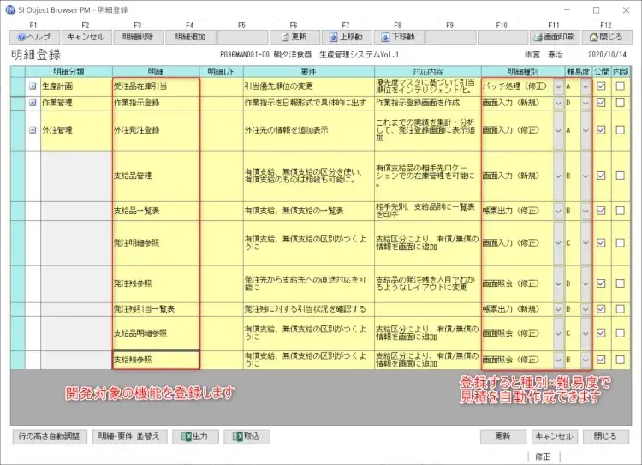Click the 明細削除 toolbar button
Viewport: 642px width, 465px height.
(x=139, y=37)
